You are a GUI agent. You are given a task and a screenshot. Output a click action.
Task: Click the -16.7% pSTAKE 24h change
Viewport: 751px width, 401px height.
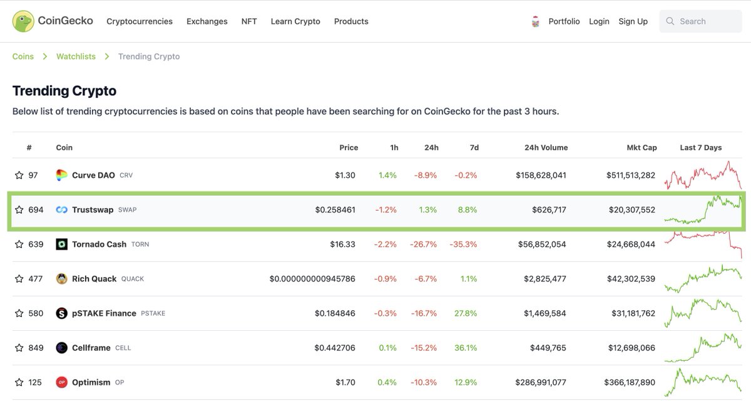point(424,313)
